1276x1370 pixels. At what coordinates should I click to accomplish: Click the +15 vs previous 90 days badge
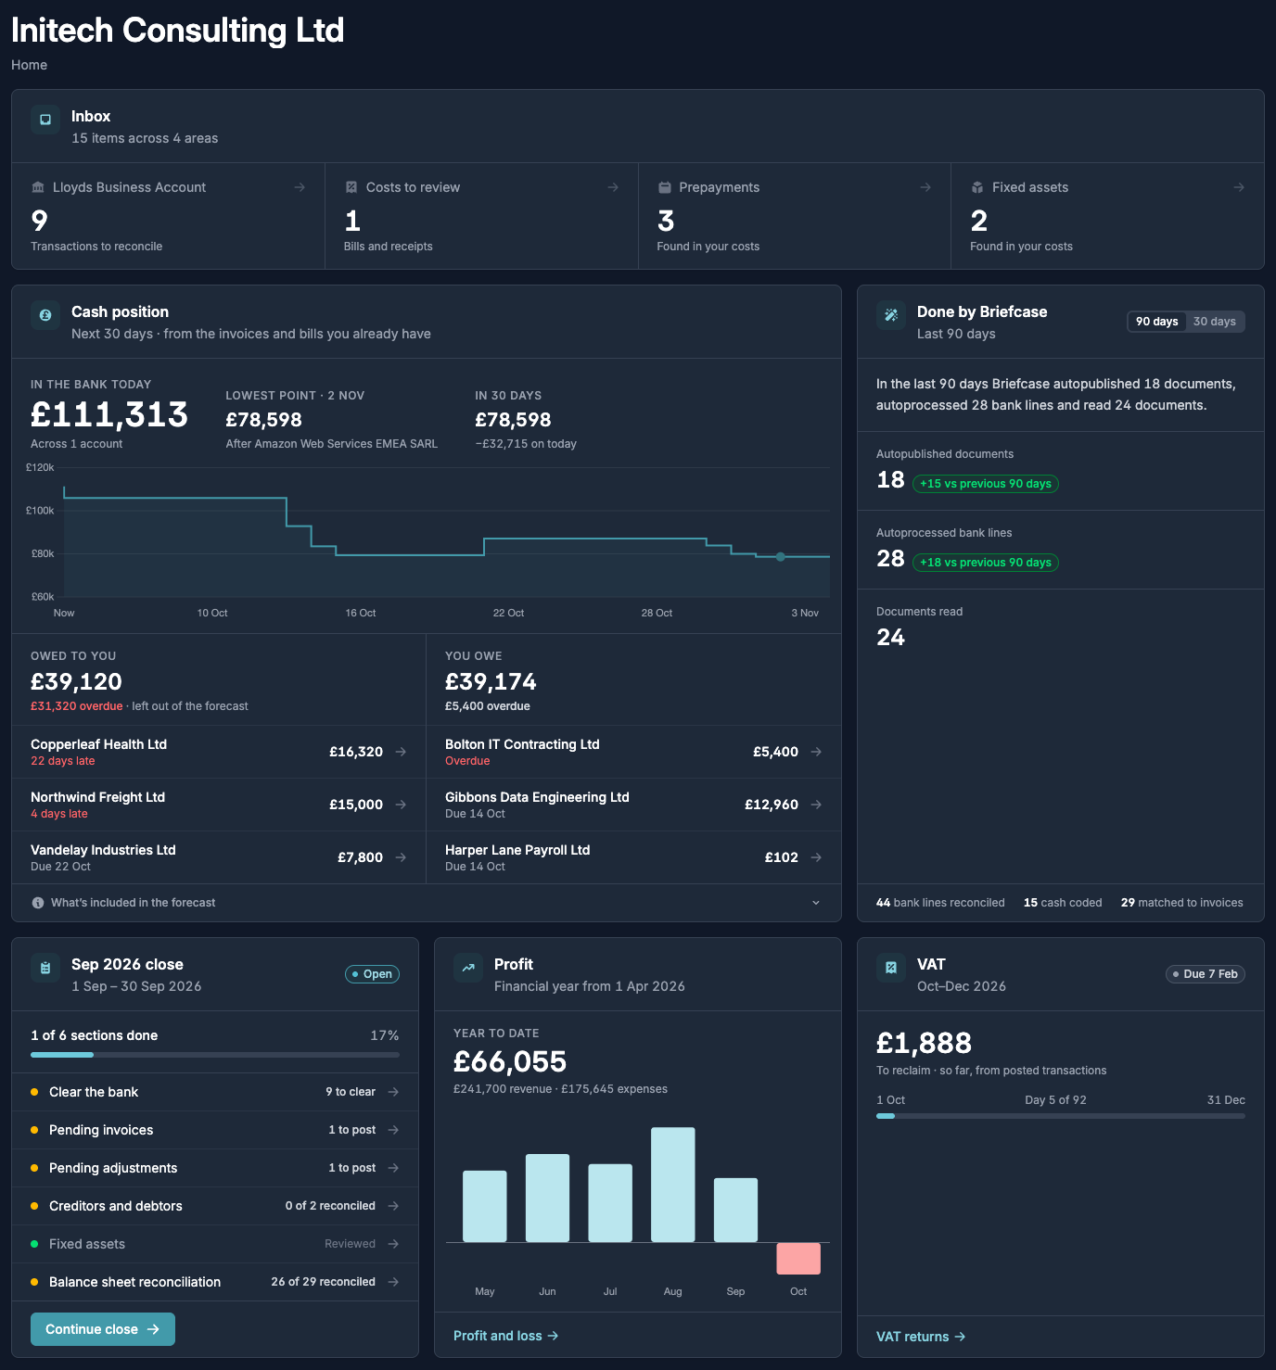click(986, 484)
